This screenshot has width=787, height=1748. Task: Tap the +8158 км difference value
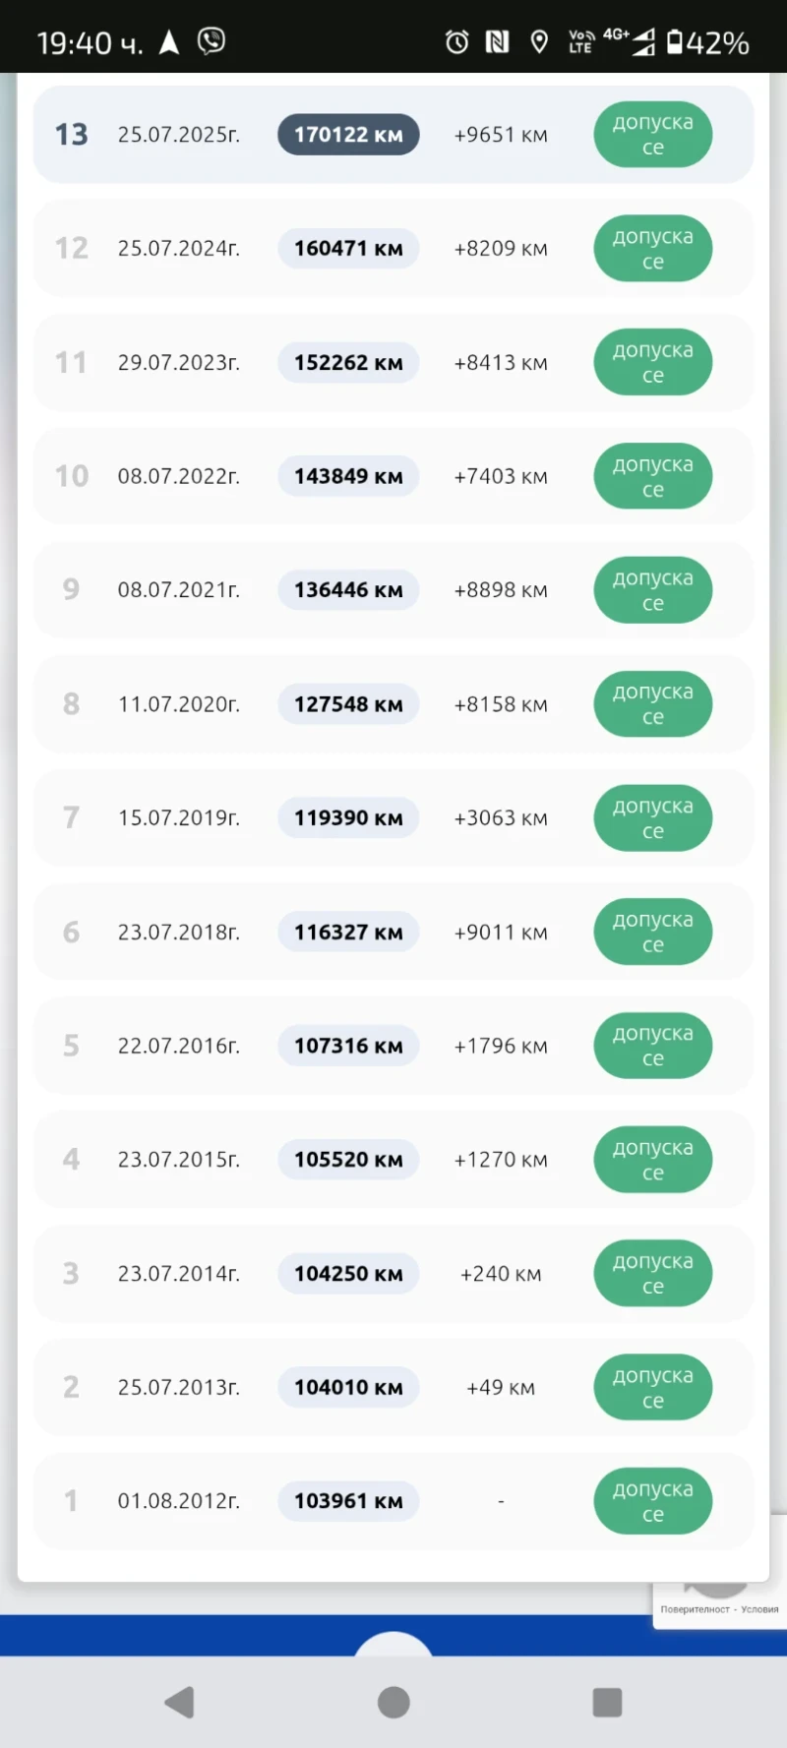pos(501,704)
